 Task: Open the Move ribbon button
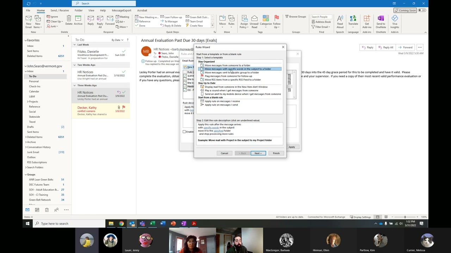(x=222, y=21)
